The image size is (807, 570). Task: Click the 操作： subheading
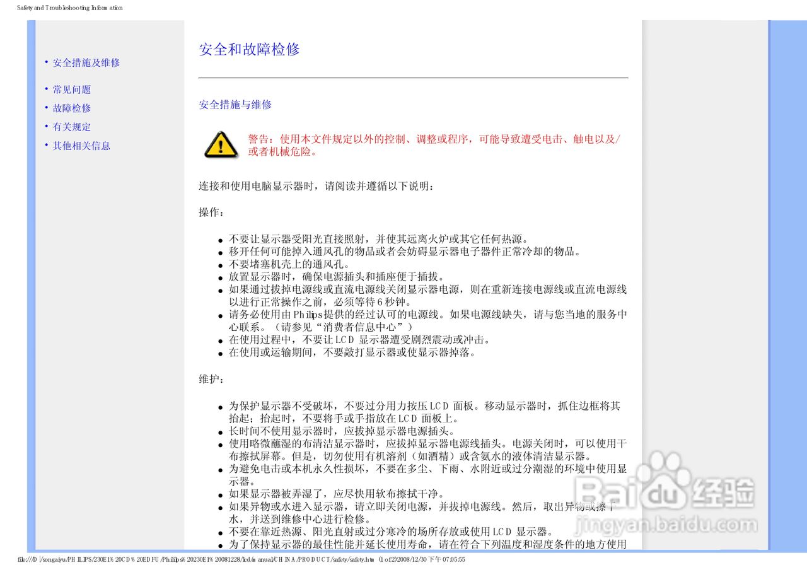tap(211, 212)
